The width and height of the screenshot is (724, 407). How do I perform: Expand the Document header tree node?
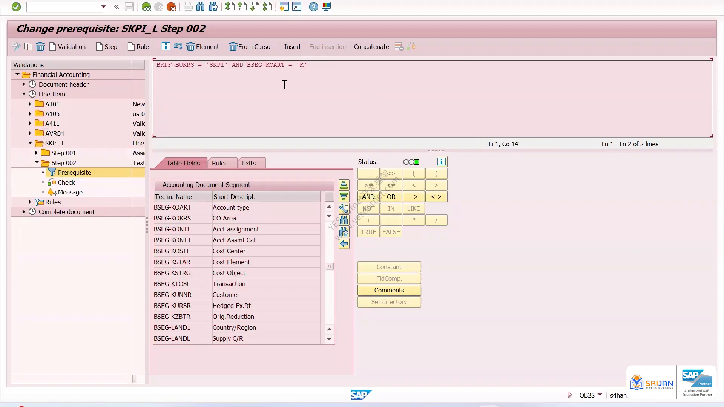pos(23,84)
